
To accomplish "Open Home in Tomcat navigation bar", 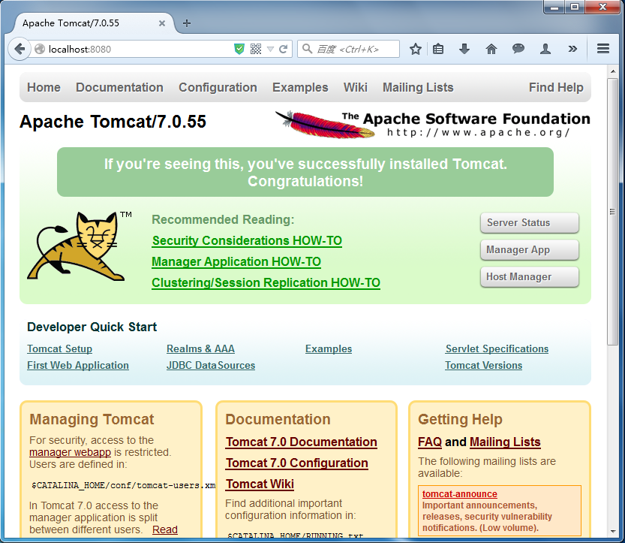I will [x=44, y=87].
